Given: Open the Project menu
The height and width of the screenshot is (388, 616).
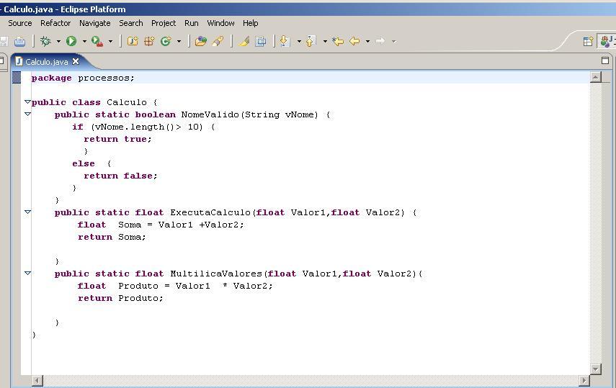Looking at the screenshot, I should [x=164, y=23].
